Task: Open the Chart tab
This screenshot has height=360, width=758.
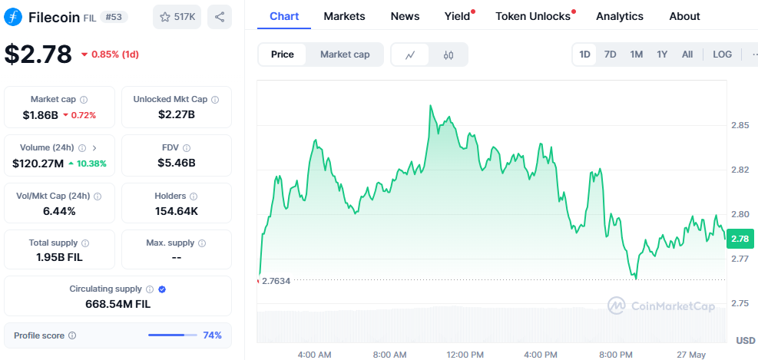Action: click(x=284, y=16)
